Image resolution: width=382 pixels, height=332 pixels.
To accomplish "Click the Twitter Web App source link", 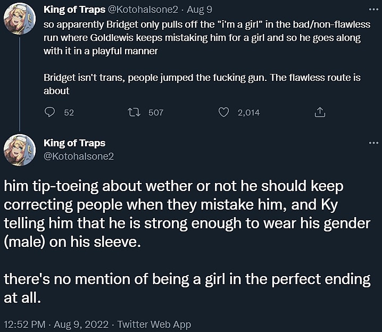I will click(154, 324).
